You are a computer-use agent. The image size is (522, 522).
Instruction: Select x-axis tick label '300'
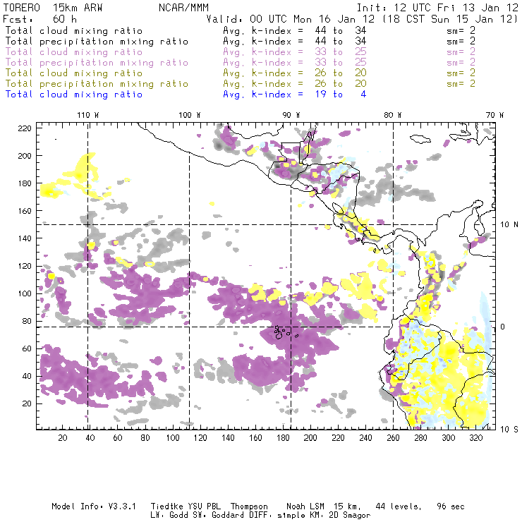448,438
